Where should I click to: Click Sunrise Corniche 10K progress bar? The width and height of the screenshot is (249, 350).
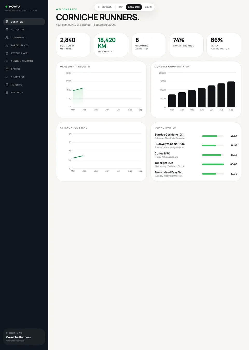click(x=213, y=136)
